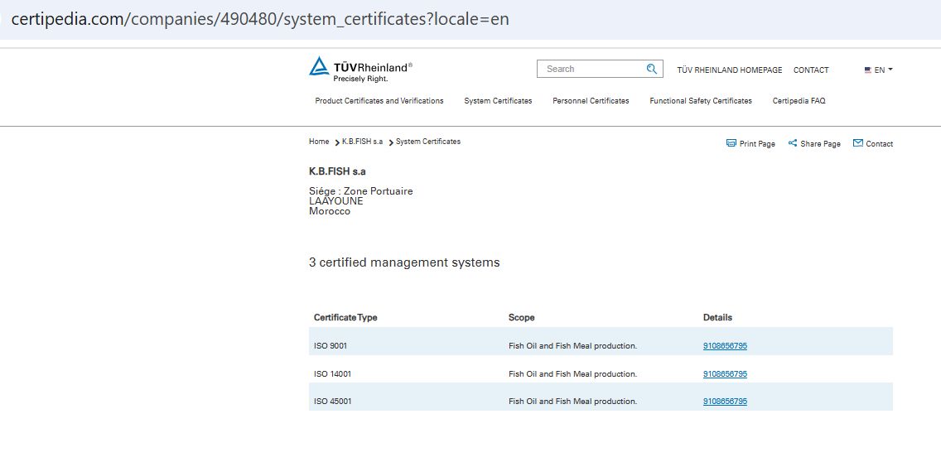Click the LAAYOUNE address line

[x=336, y=201]
